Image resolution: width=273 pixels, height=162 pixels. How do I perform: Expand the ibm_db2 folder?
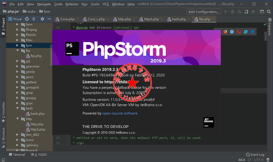click(17, 134)
